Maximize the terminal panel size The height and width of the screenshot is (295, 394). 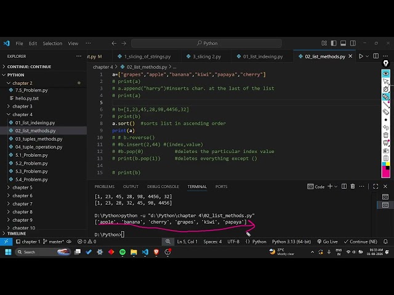click(376, 186)
